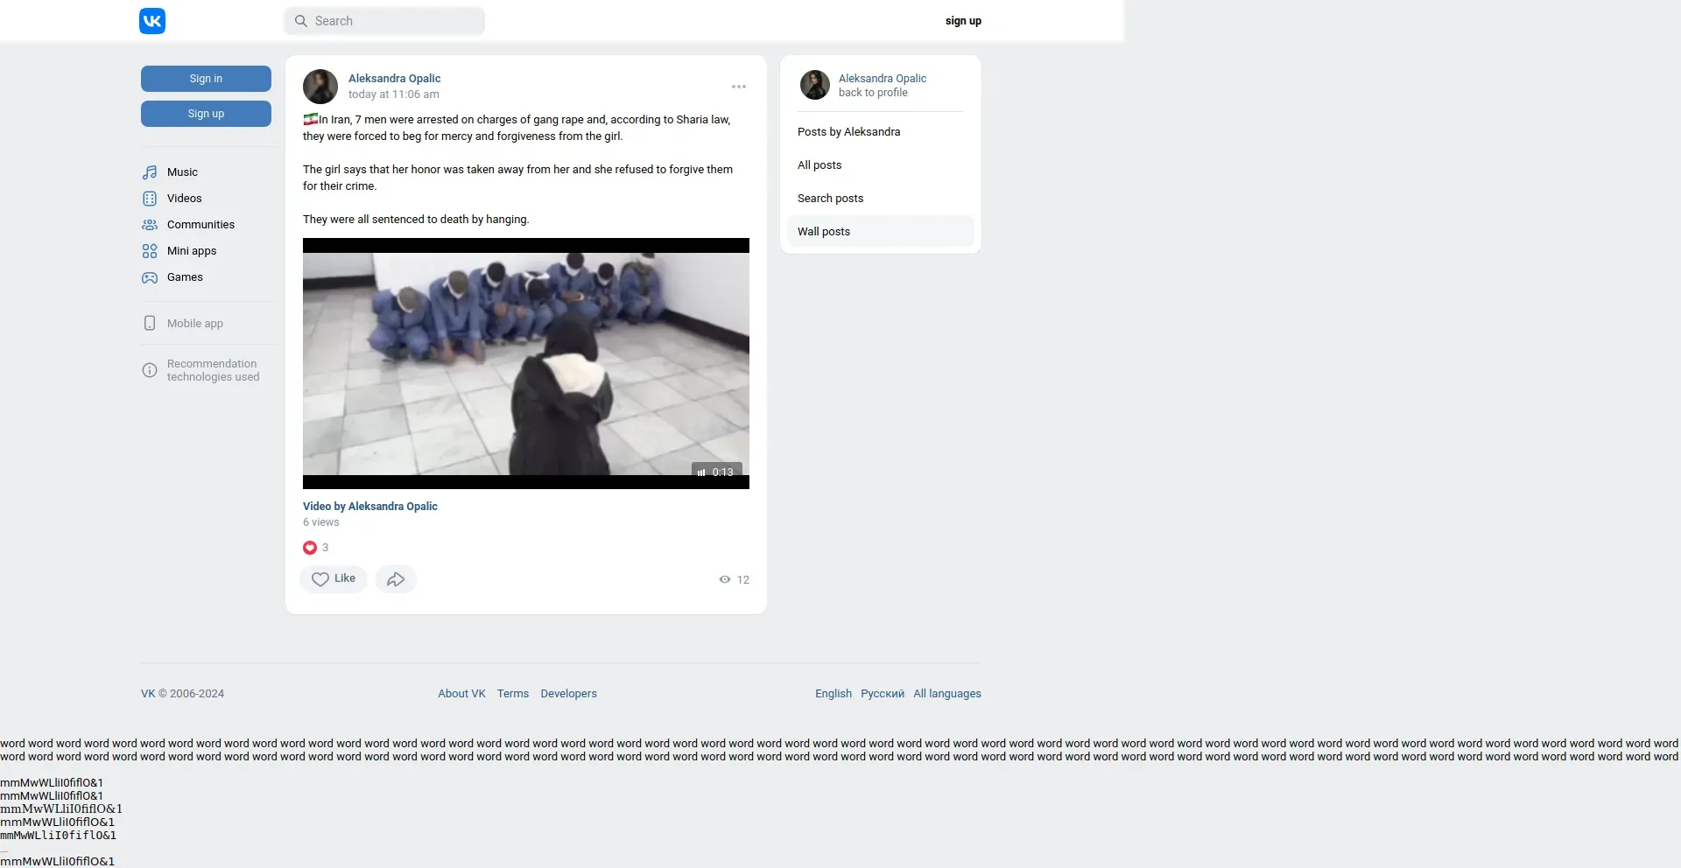Open the Developers footer link
1681x868 pixels.
point(569,694)
